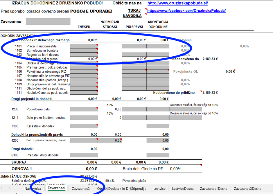Switch to the Zavezanec2 sheet tab
273x194 pixels.
click(81, 188)
